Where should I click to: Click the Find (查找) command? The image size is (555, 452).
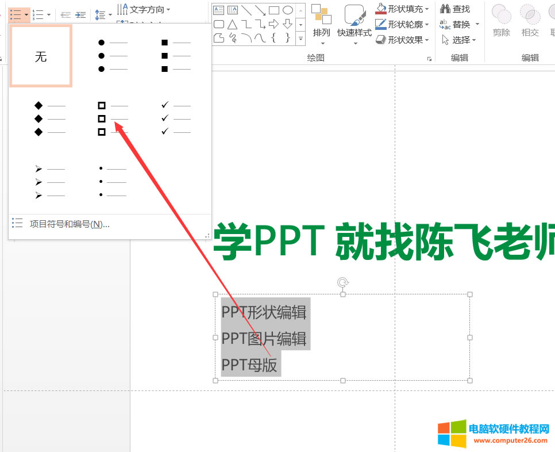458,8
